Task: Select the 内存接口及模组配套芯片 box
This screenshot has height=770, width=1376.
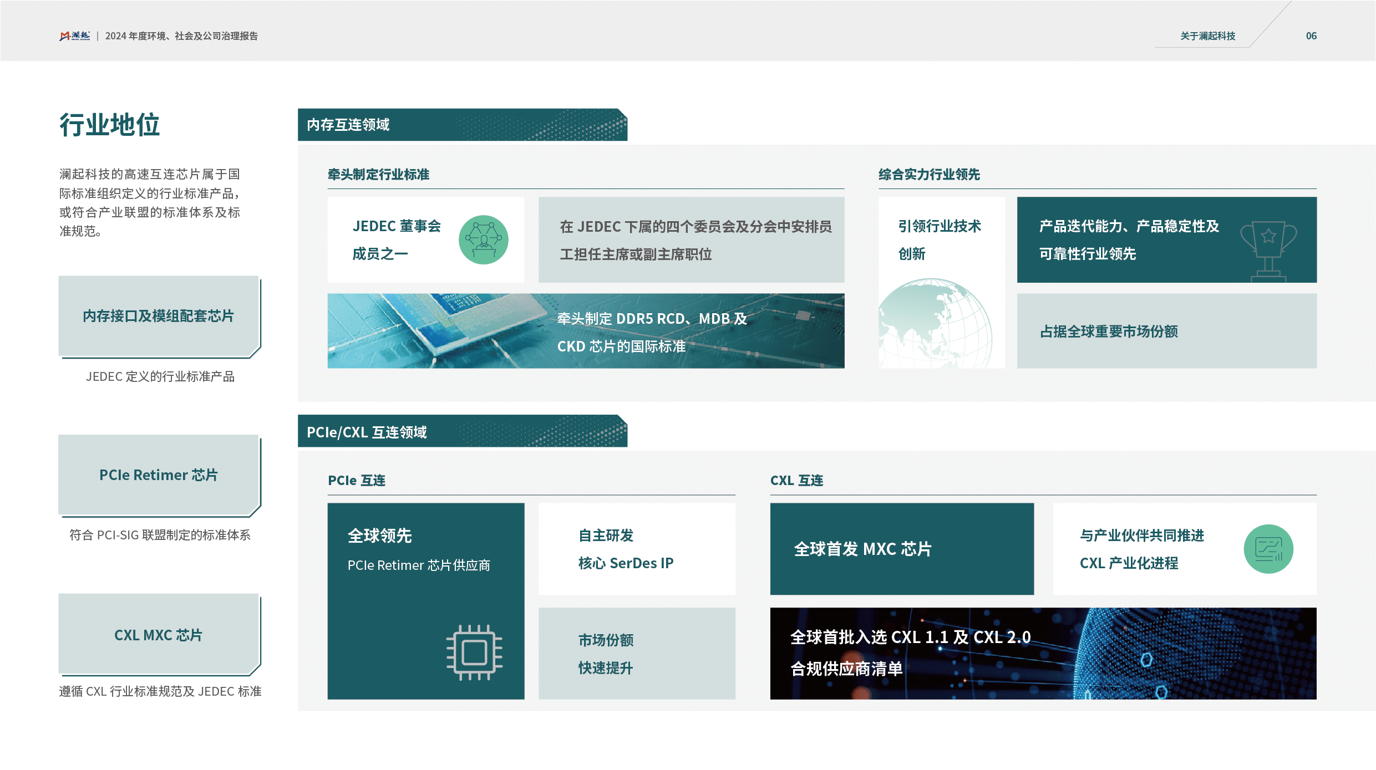Action: tap(159, 316)
